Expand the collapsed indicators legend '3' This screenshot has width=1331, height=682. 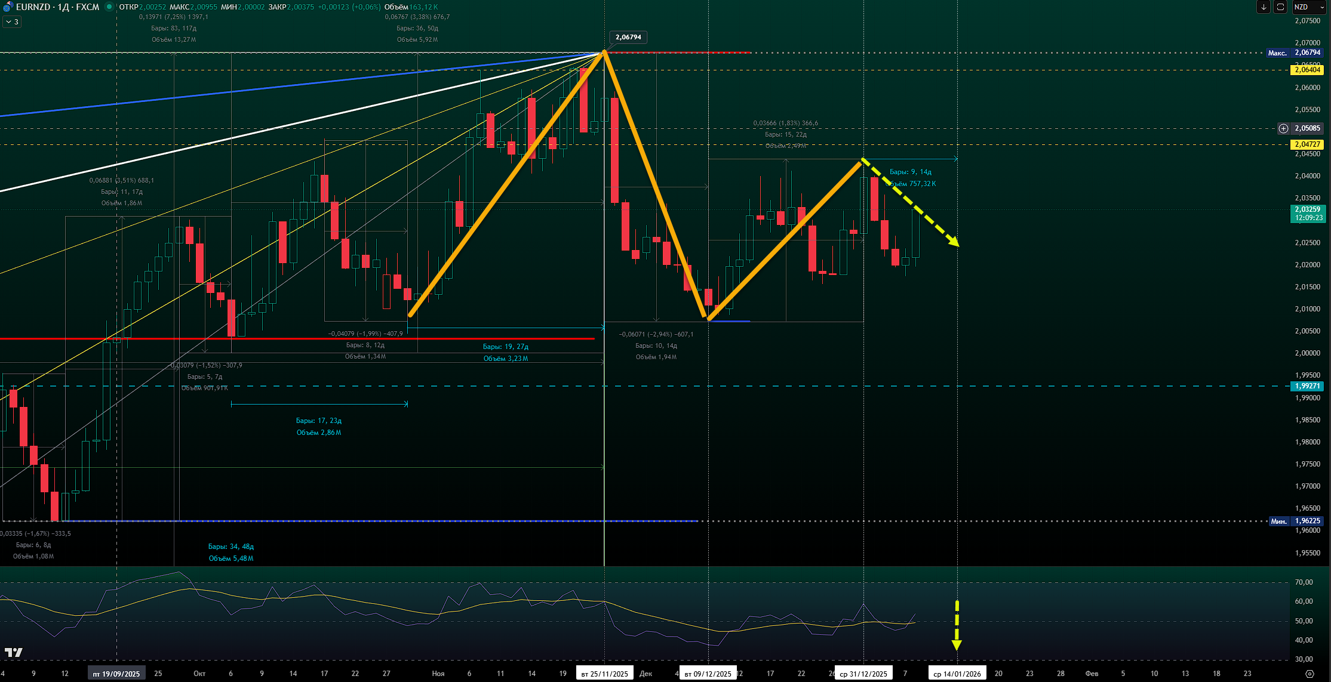(x=12, y=22)
